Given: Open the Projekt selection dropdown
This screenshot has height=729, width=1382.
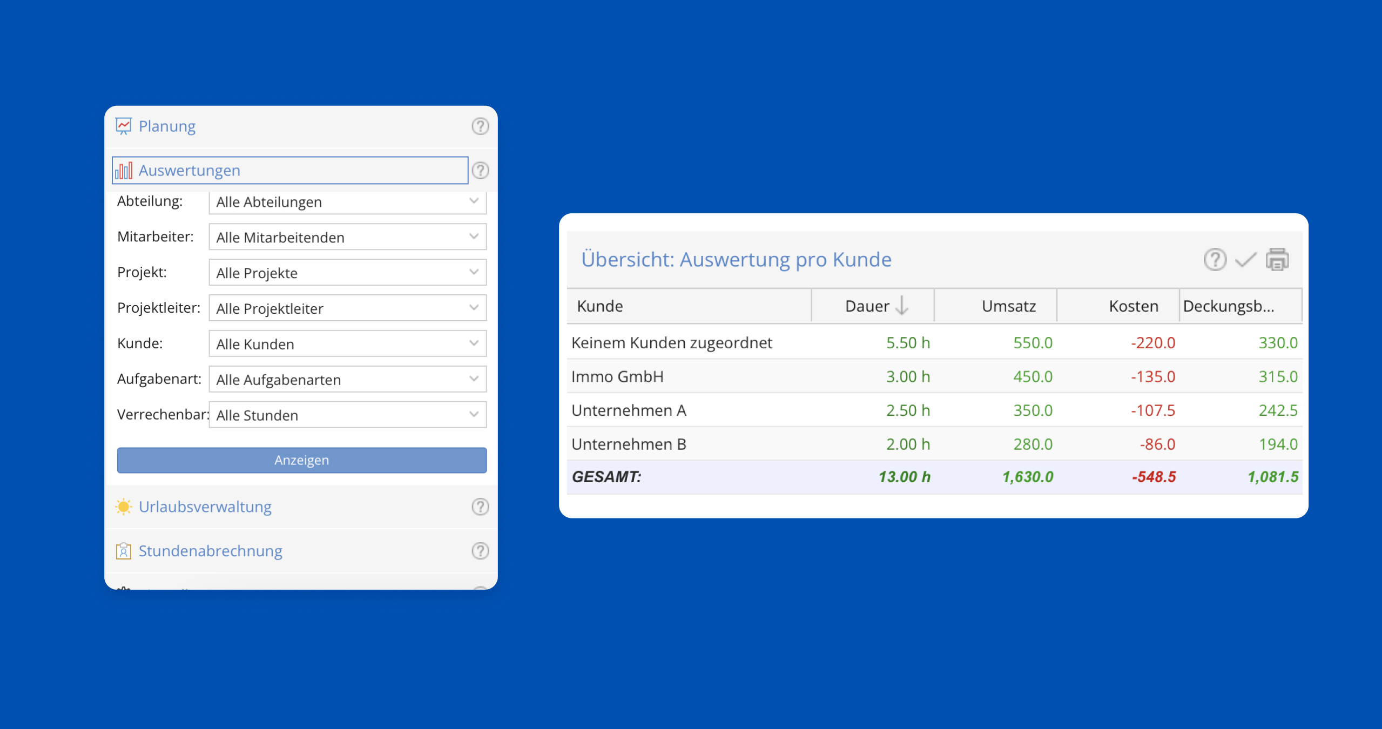Looking at the screenshot, I should coord(347,273).
